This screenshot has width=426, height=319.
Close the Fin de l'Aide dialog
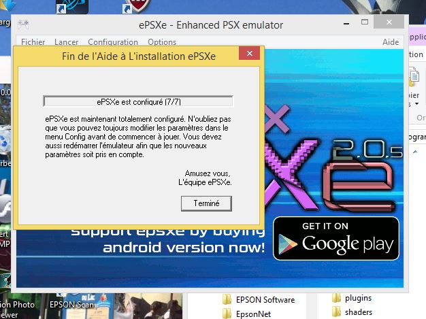click(x=249, y=53)
